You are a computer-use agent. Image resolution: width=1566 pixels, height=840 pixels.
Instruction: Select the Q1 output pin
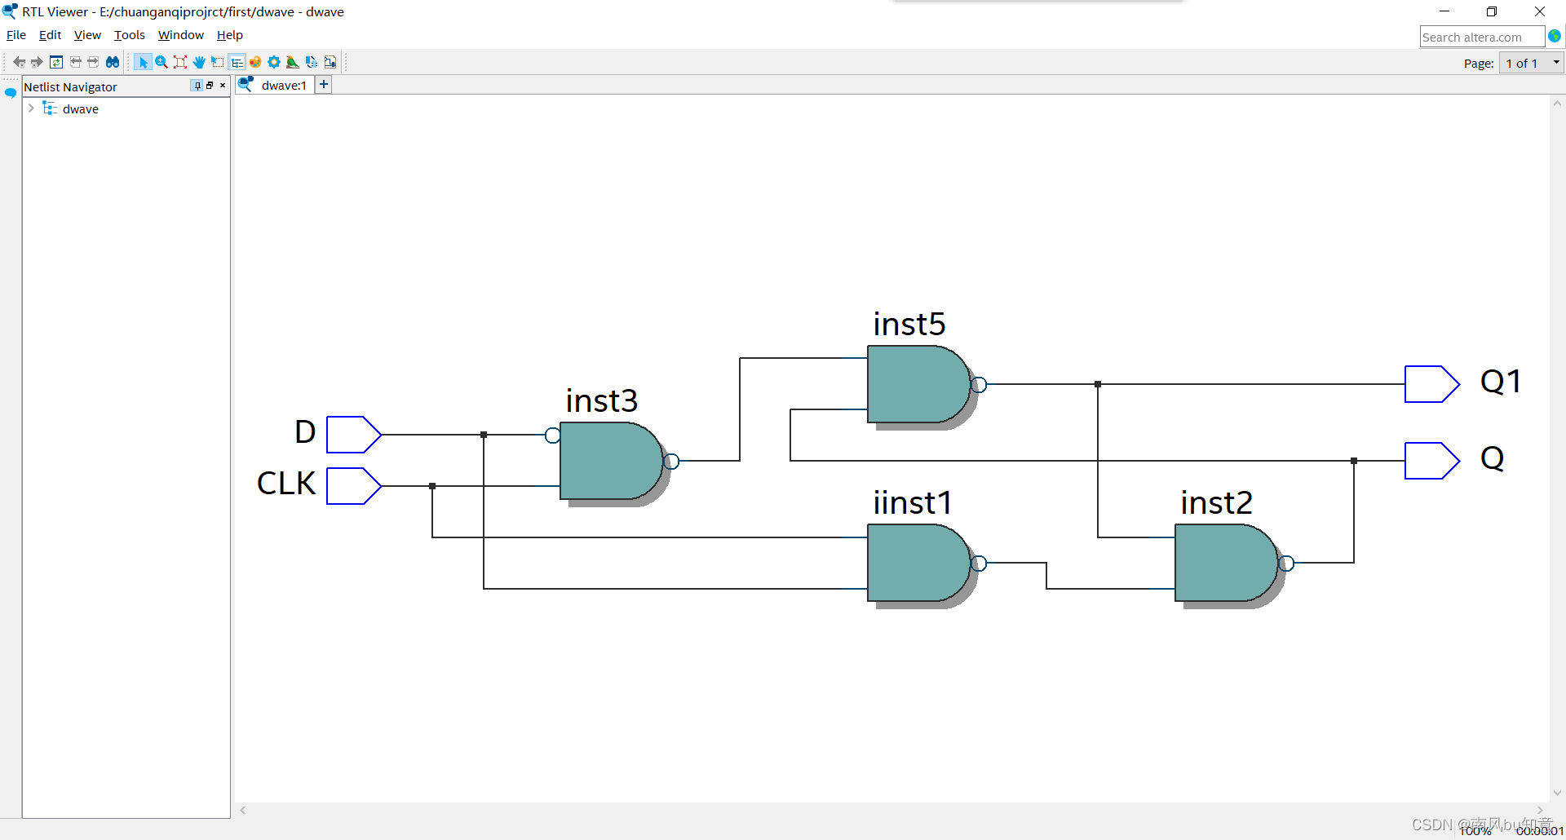pyautogui.click(x=1431, y=384)
